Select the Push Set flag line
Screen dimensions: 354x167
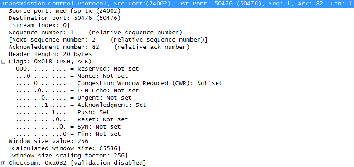point(63,112)
